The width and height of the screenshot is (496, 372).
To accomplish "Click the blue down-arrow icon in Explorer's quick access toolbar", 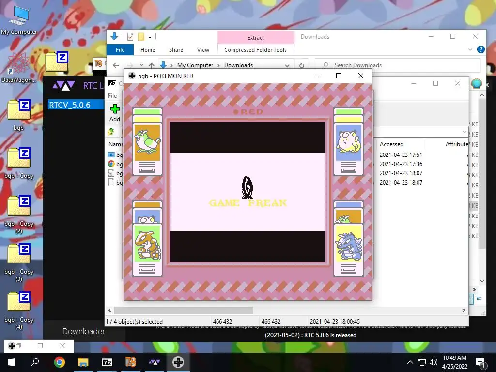I will pos(114,36).
